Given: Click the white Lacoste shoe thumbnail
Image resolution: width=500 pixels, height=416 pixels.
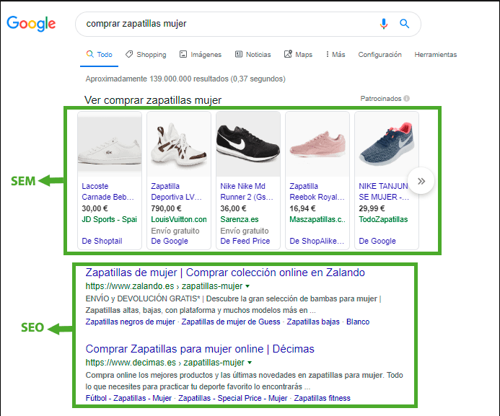Looking at the screenshot, I should 110,144.
